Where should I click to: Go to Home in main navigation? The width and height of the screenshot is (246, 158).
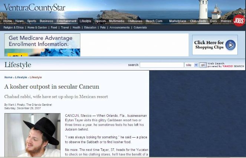(x=7, y=21)
